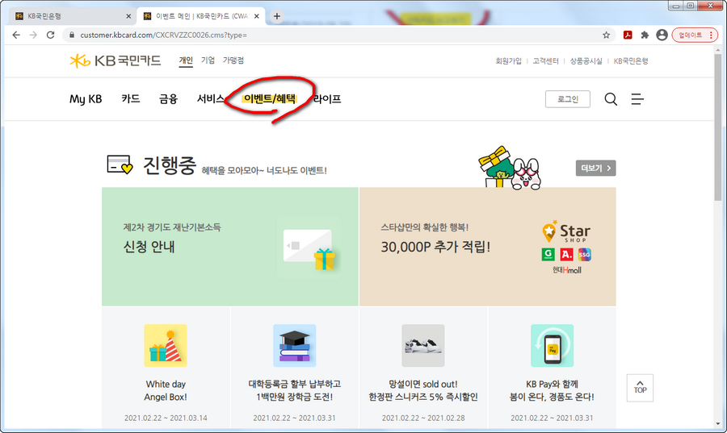Click the TOP scroll-to-top button

point(640,388)
